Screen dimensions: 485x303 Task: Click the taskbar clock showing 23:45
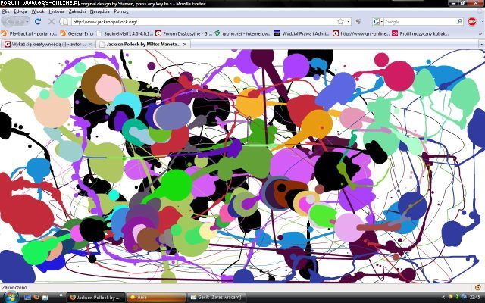474,298
